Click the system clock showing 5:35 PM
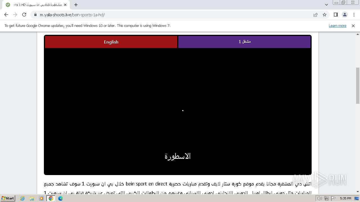This screenshot has width=360, height=202. [345, 198]
